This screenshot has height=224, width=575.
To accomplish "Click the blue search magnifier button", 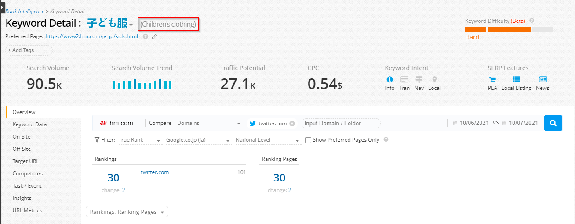I will tap(553, 123).
